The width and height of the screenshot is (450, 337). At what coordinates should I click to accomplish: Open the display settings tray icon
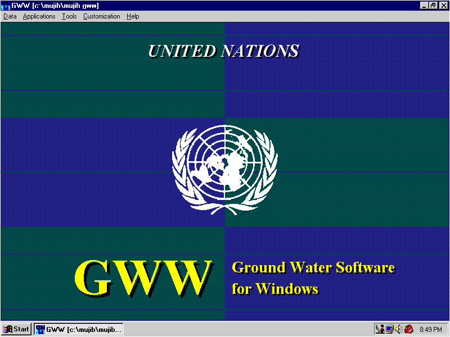point(389,329)
